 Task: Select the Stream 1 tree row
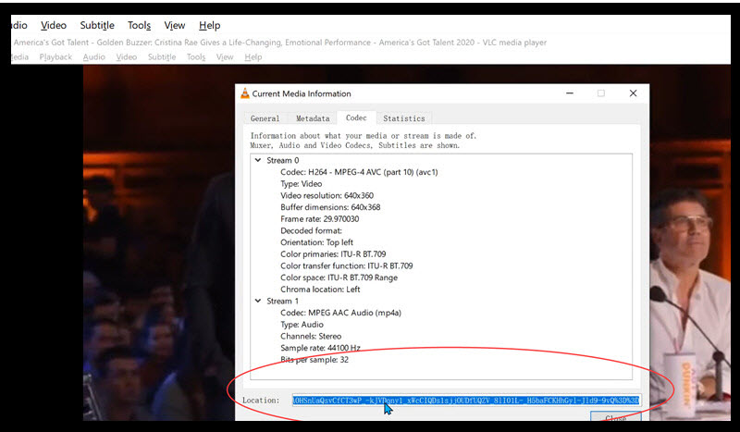(283, 301)
